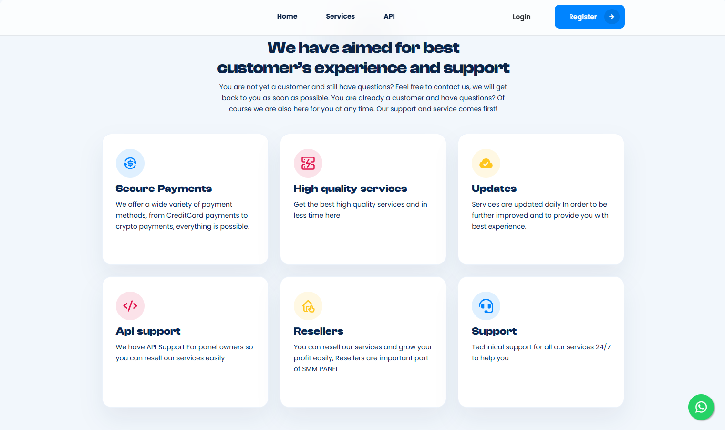Click the Api support code brackets icon
Viewport: 725px width, 430px height.
point(130,306)
